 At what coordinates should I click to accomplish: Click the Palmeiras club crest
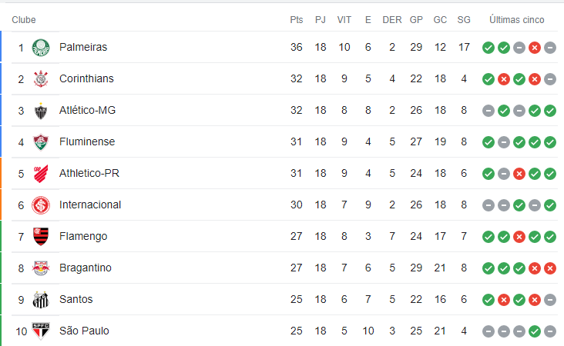point(41,48)
